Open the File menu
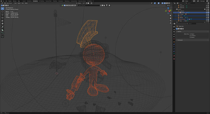 [x=3, y=1]
